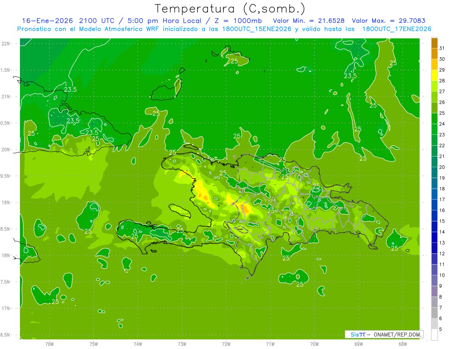Click the 75W longitude axis label
452x349 pixels.
[x=94, y=344]
